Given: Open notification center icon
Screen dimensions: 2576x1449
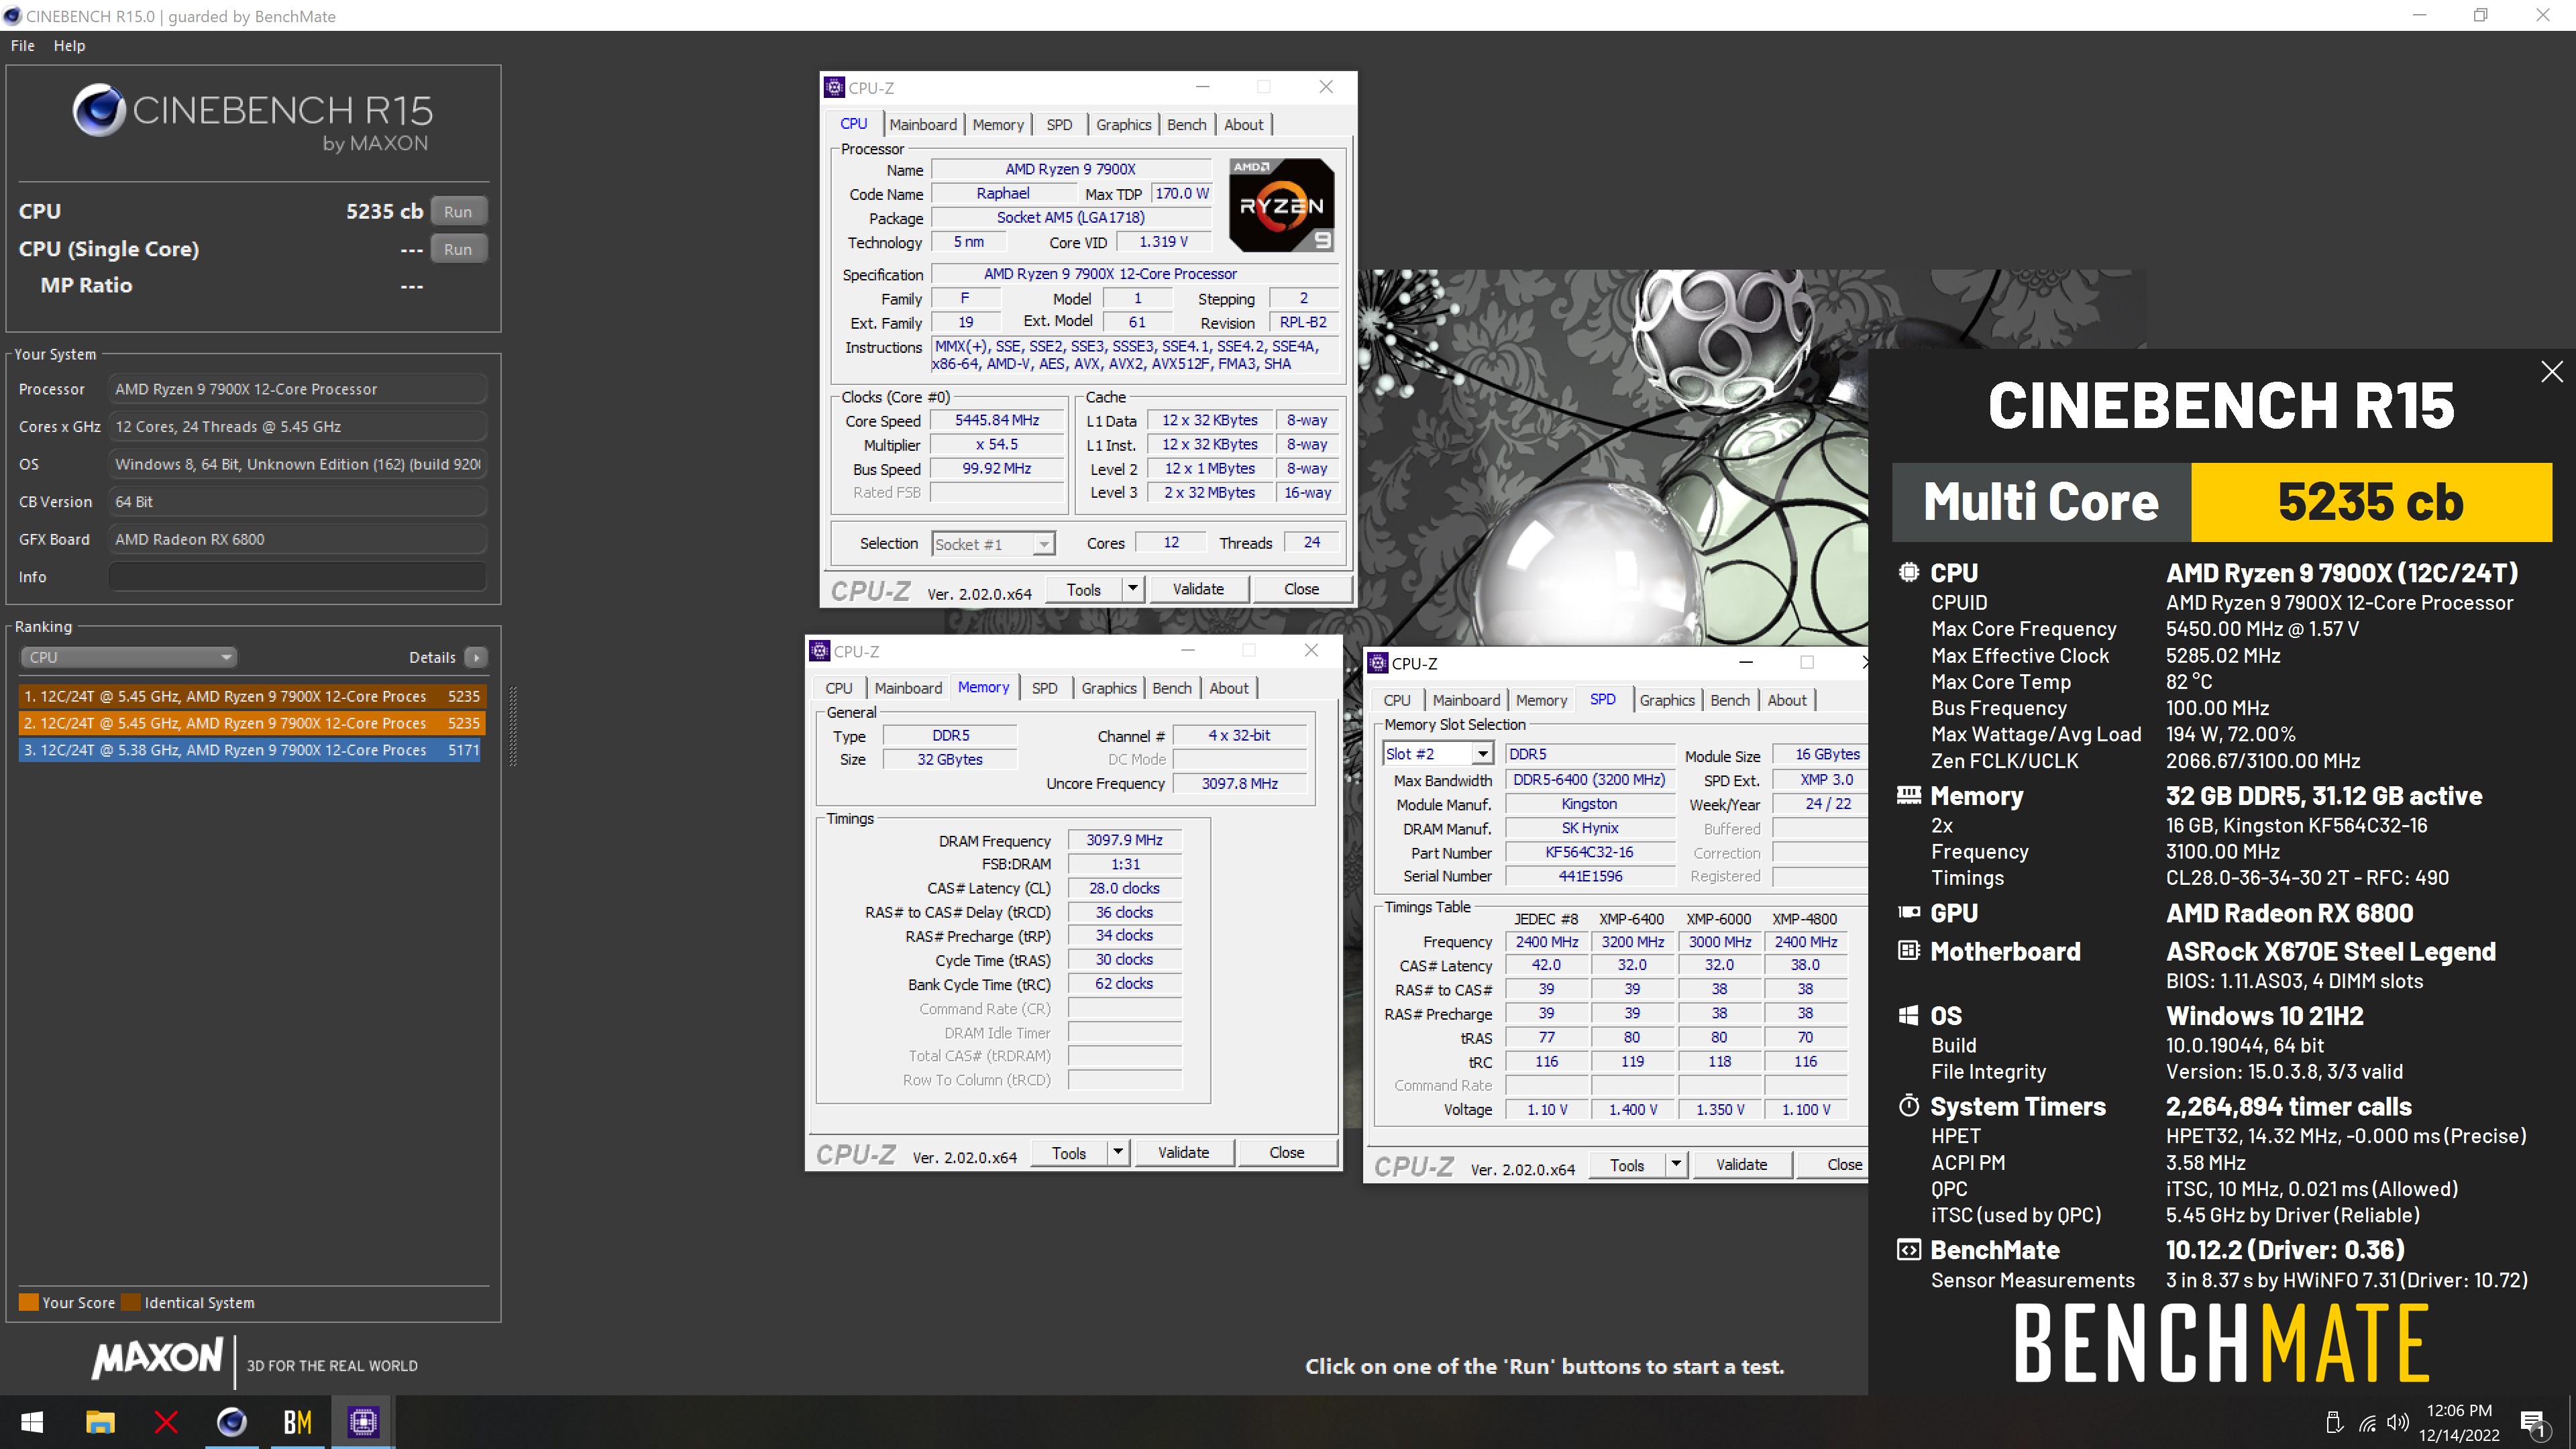Looking at the screenshot, I should coord(2534,1422).
